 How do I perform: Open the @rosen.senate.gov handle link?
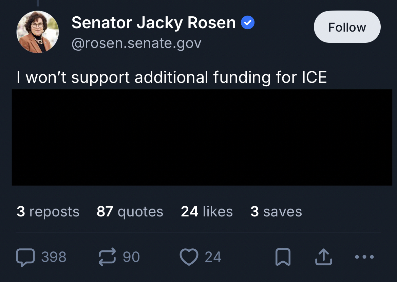coord(136,43)
